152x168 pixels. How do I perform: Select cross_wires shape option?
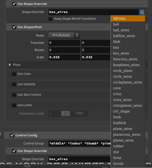pos(128,100)
